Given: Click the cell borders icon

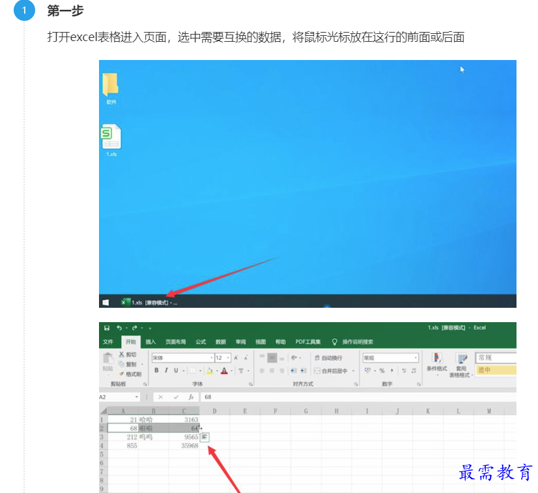Looking at the screenshot, I should (x=193, y=370).
